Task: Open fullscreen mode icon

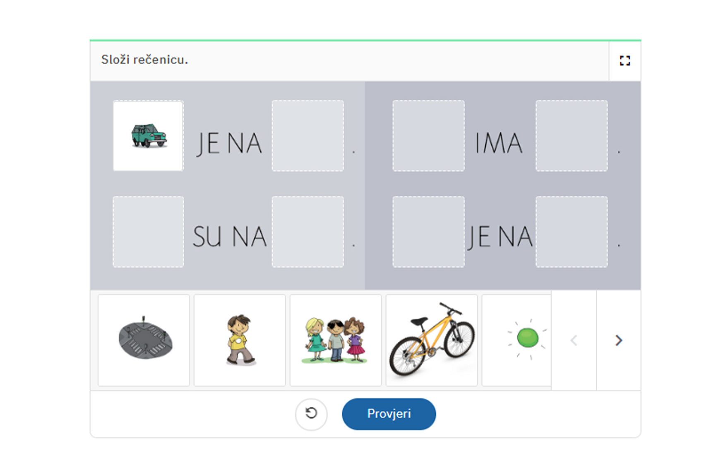Action: [625, 61]
